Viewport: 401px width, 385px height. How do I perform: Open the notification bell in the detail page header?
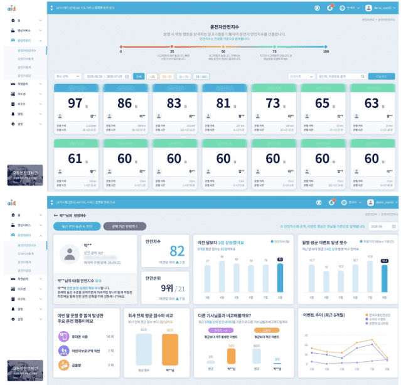(332, 203)
